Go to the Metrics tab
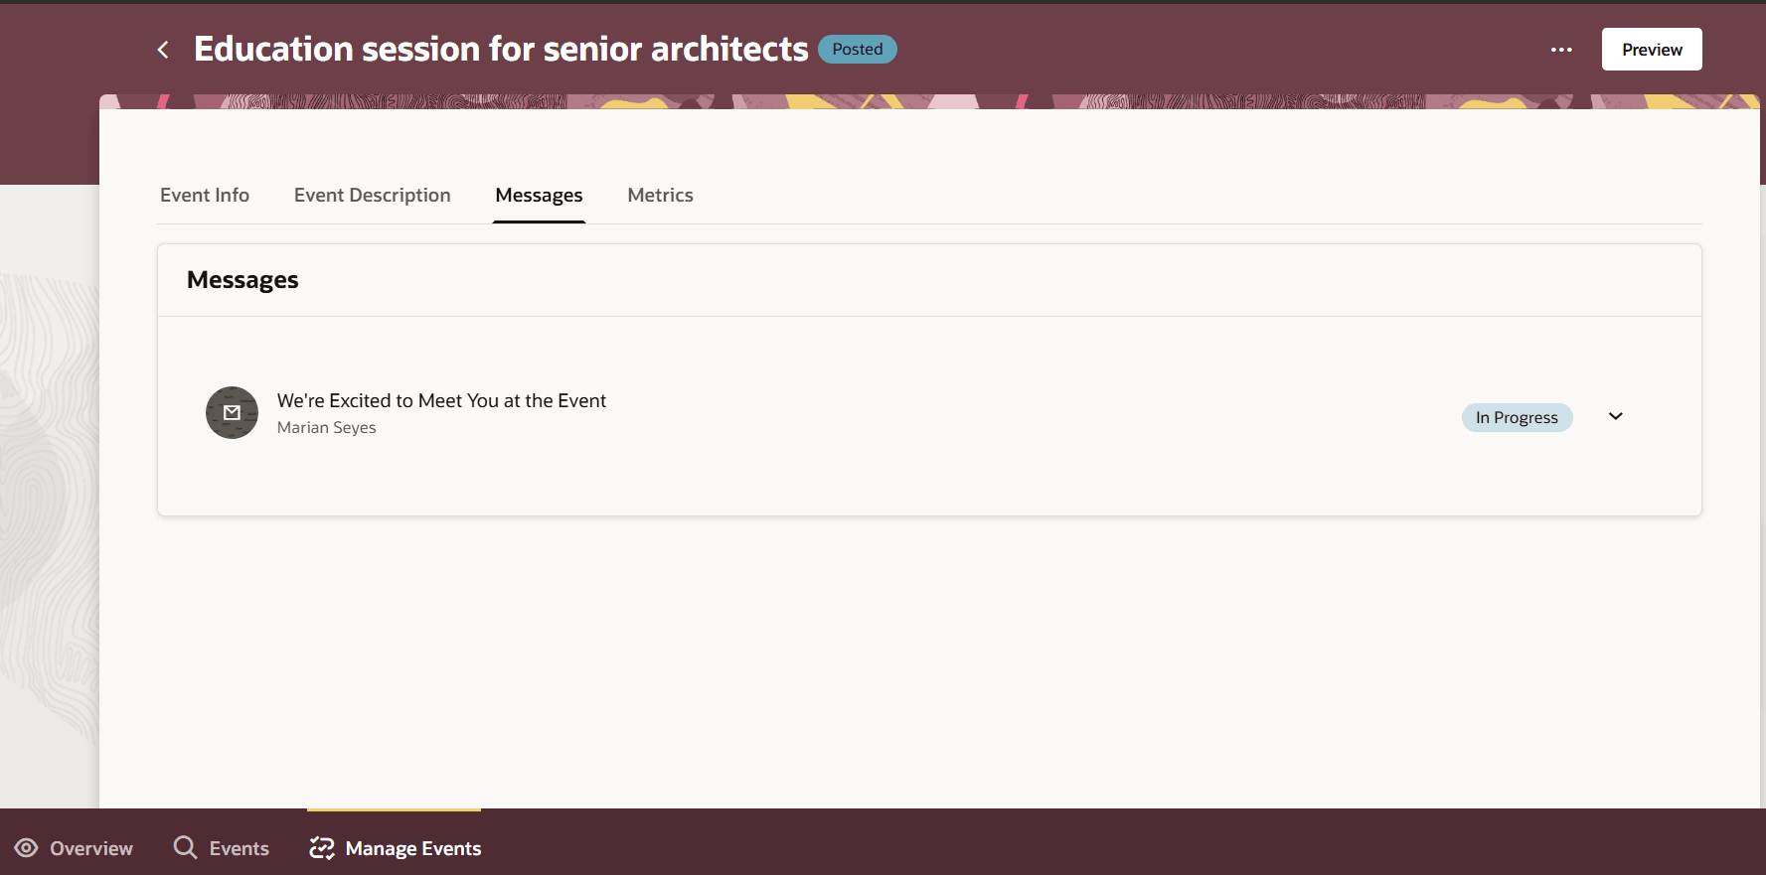The width and height of the screenshot is (1766, 875). [660, 196]
